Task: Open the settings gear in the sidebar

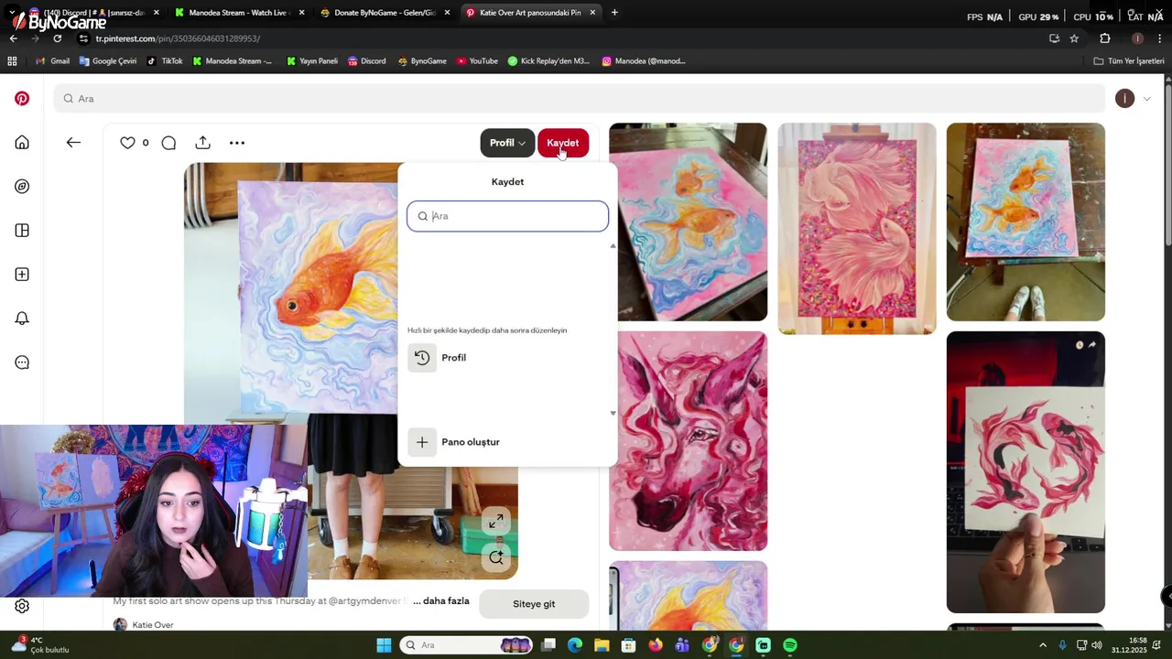Action: 22,606
